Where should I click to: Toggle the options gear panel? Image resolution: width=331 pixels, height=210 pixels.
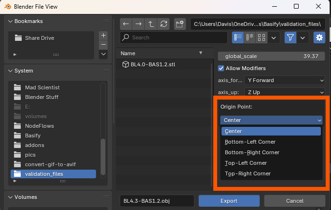coord(319,37)
